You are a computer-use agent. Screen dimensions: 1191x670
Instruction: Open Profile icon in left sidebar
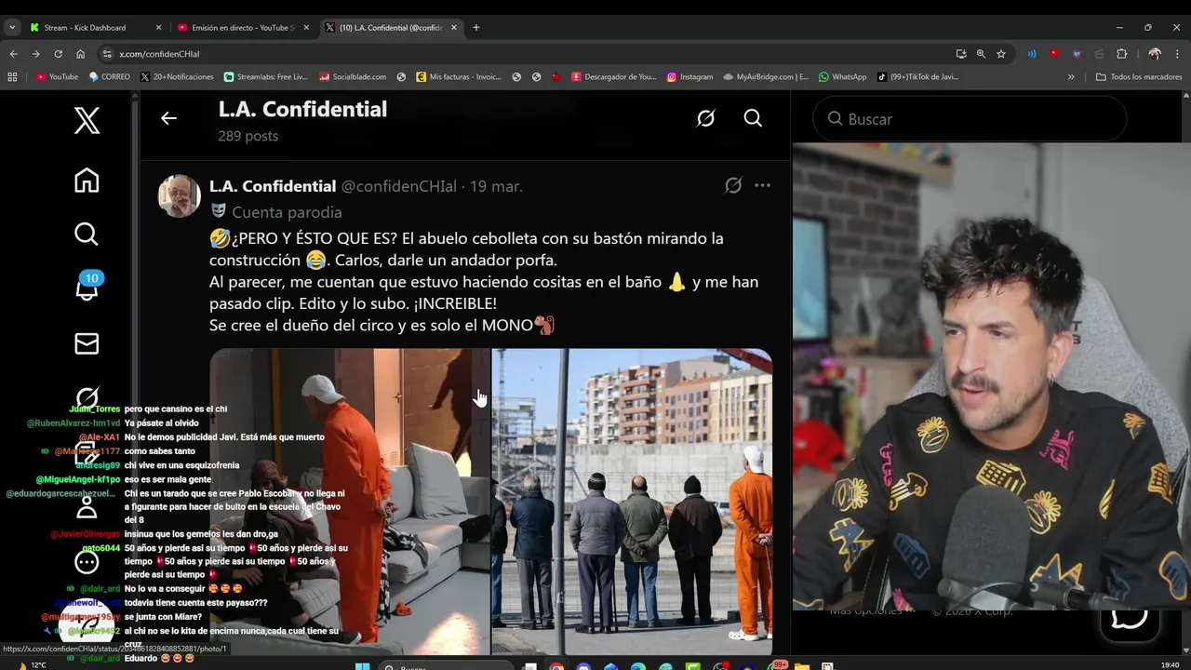pyautogui.click(x=87, y=507)
